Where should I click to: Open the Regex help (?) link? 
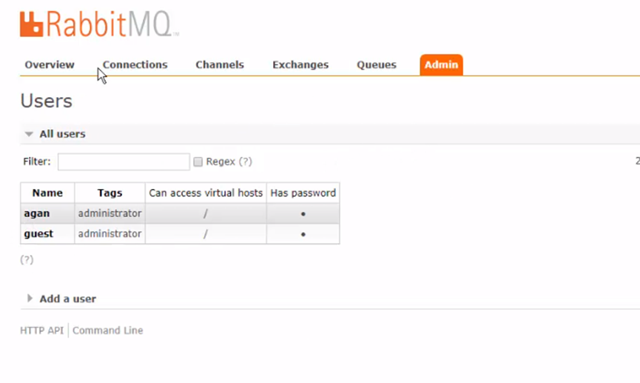[x=246, y=161]
